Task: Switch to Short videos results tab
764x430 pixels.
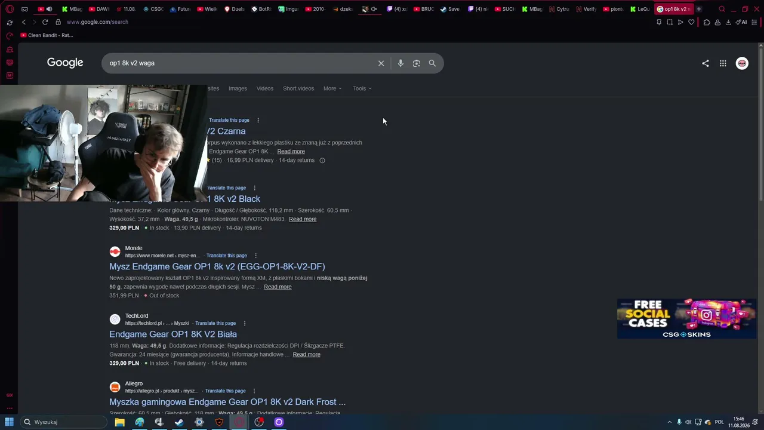Action: tap(298, 88)
